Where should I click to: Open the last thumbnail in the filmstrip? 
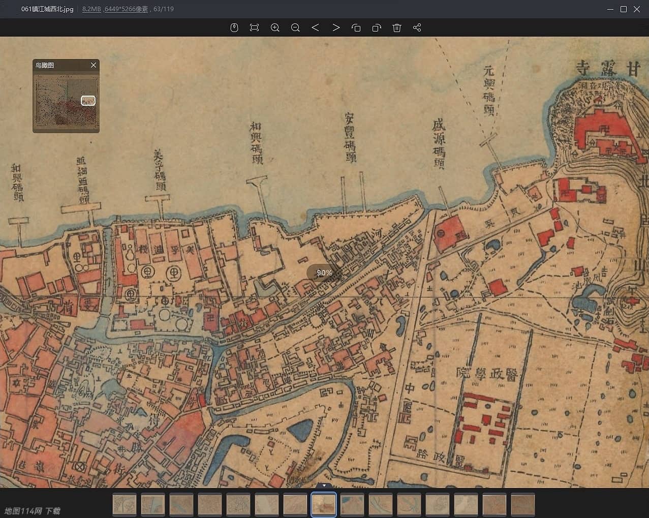coord(523,505)
